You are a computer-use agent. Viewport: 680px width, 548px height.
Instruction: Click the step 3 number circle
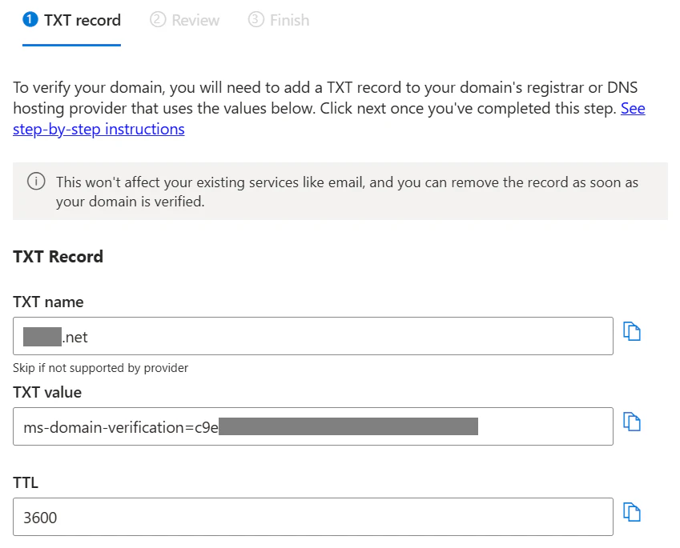256,20
